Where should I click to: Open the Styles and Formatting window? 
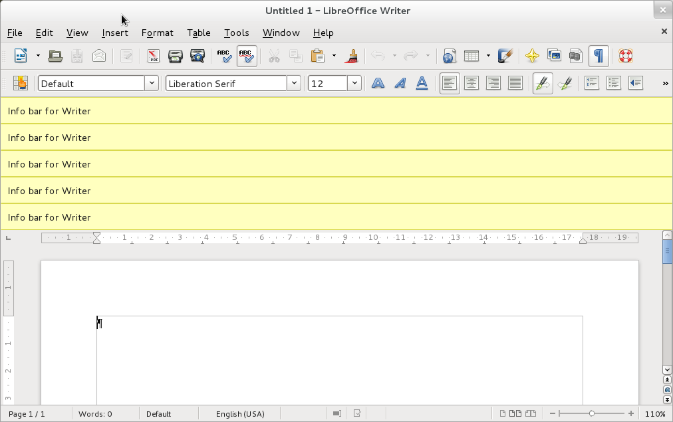[20, 83]
